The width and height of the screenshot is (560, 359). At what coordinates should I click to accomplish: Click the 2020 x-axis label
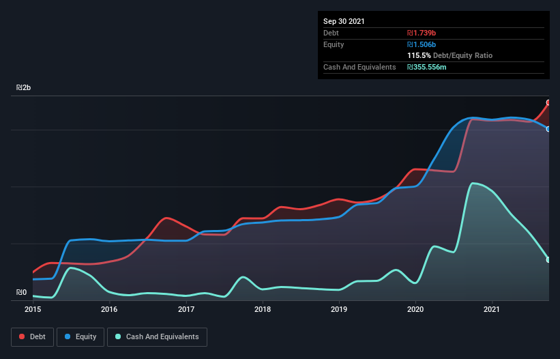[x=415, y=309]
